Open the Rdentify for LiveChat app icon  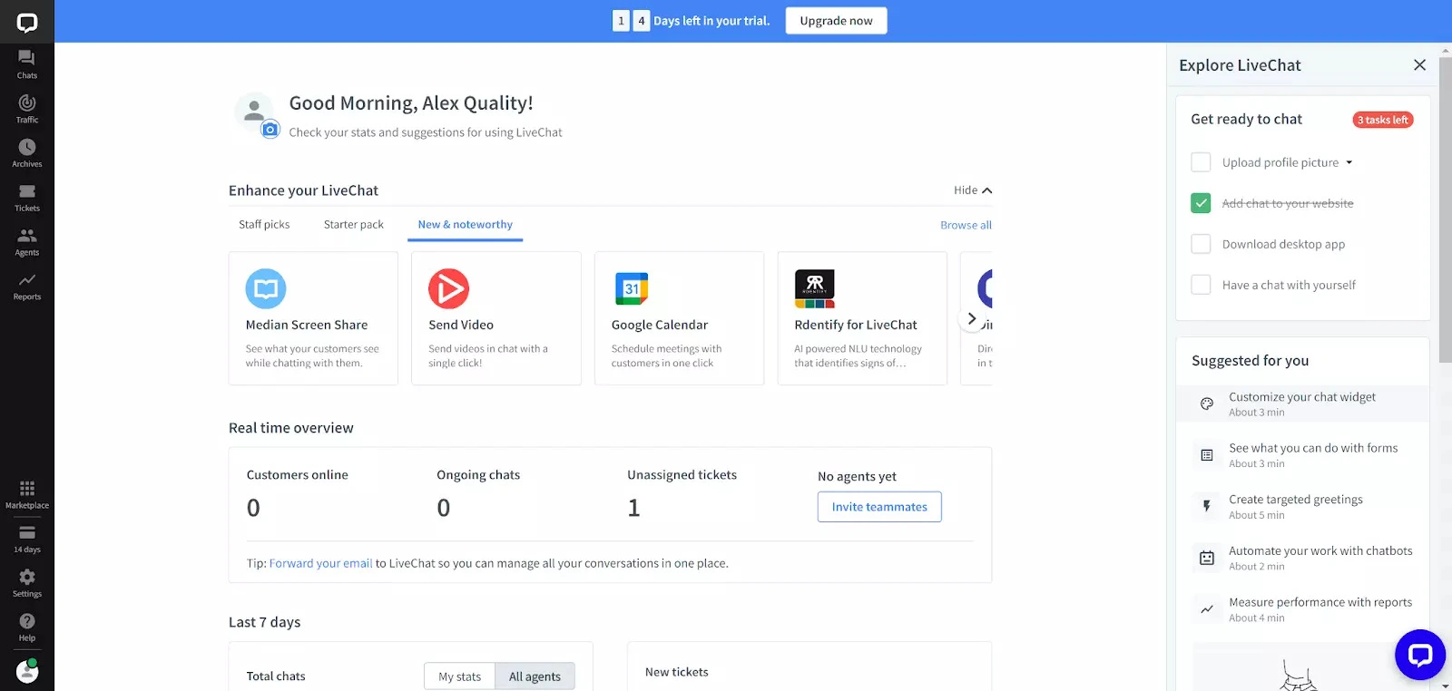pyautogui.click(x=815, y=289)
